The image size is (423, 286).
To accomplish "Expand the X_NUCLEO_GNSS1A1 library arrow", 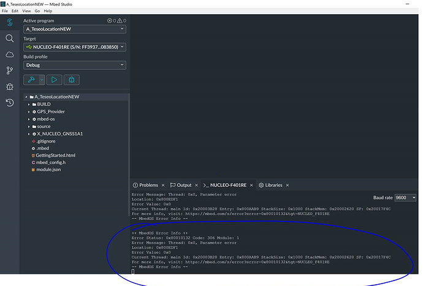I will coord(29,134).
